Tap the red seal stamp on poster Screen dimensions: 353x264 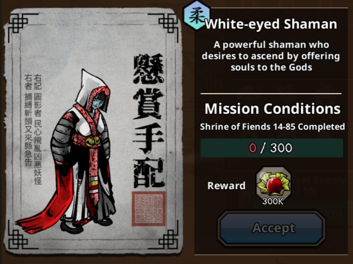point(149,209)
